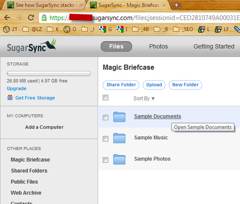Open Shared Folders in sidebar
Viewport: 240px width, 204px height.
tap(29, 170)
